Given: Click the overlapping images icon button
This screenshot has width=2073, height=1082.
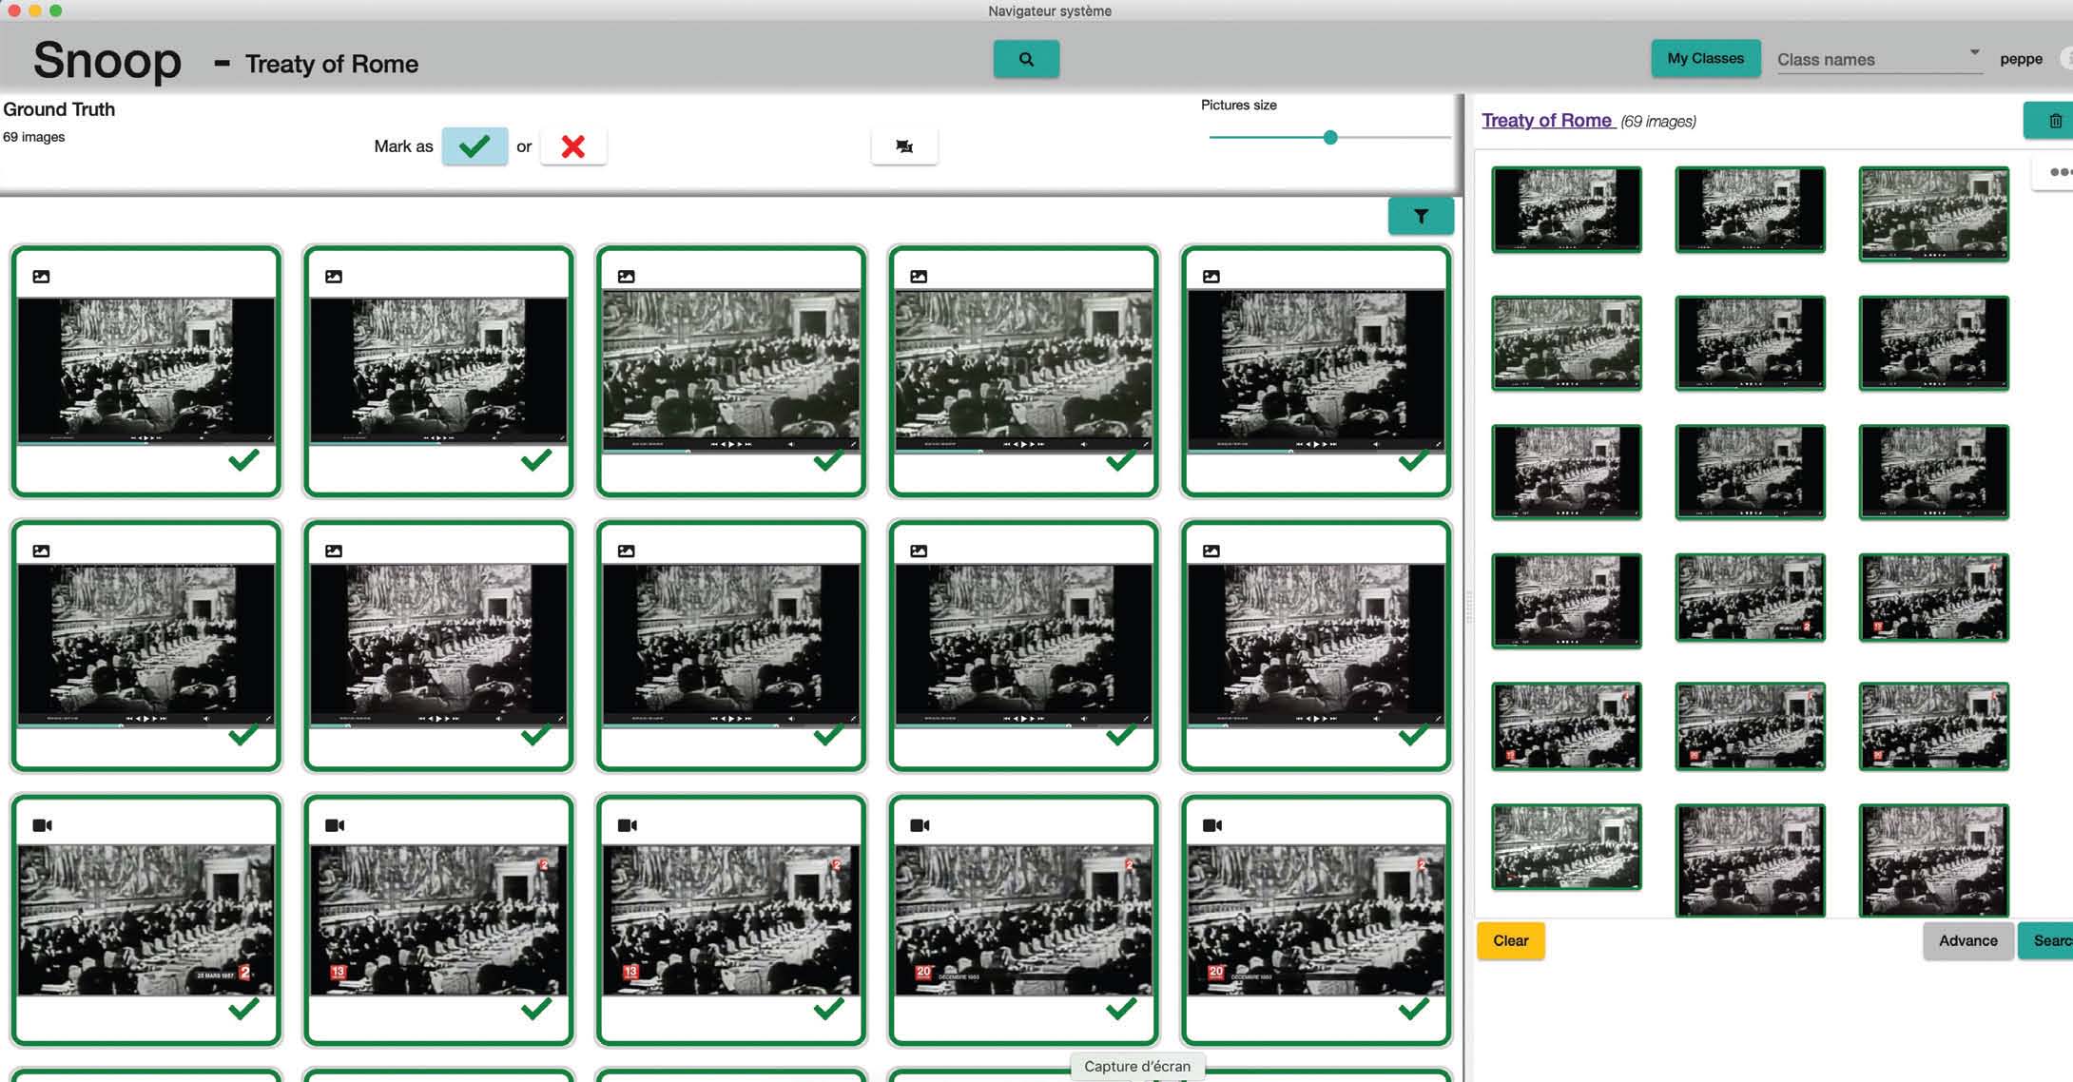Looking at the screenshot, I should click(904, 146).
